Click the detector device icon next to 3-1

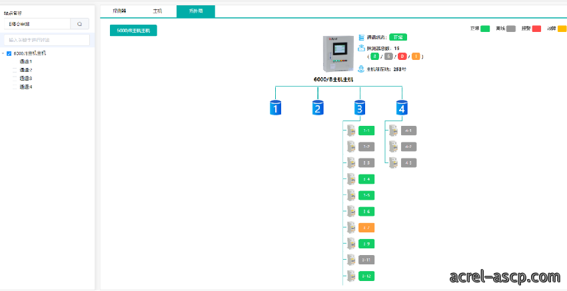pos(351,131)
